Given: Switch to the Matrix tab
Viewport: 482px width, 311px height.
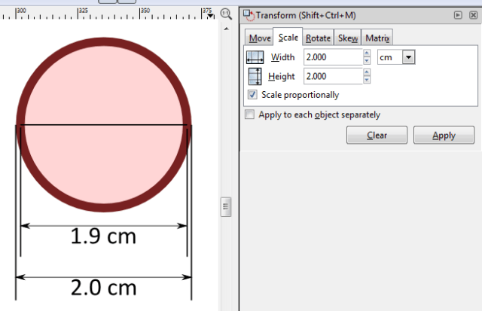Looking at the screenshot, I should click(x=377, y=38).
